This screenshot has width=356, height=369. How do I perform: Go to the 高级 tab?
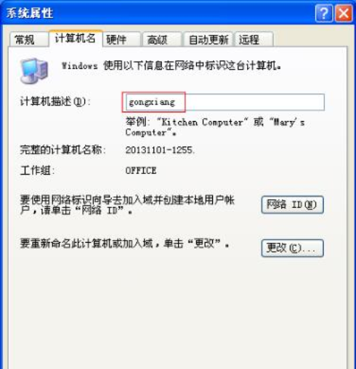coord(162,39)
